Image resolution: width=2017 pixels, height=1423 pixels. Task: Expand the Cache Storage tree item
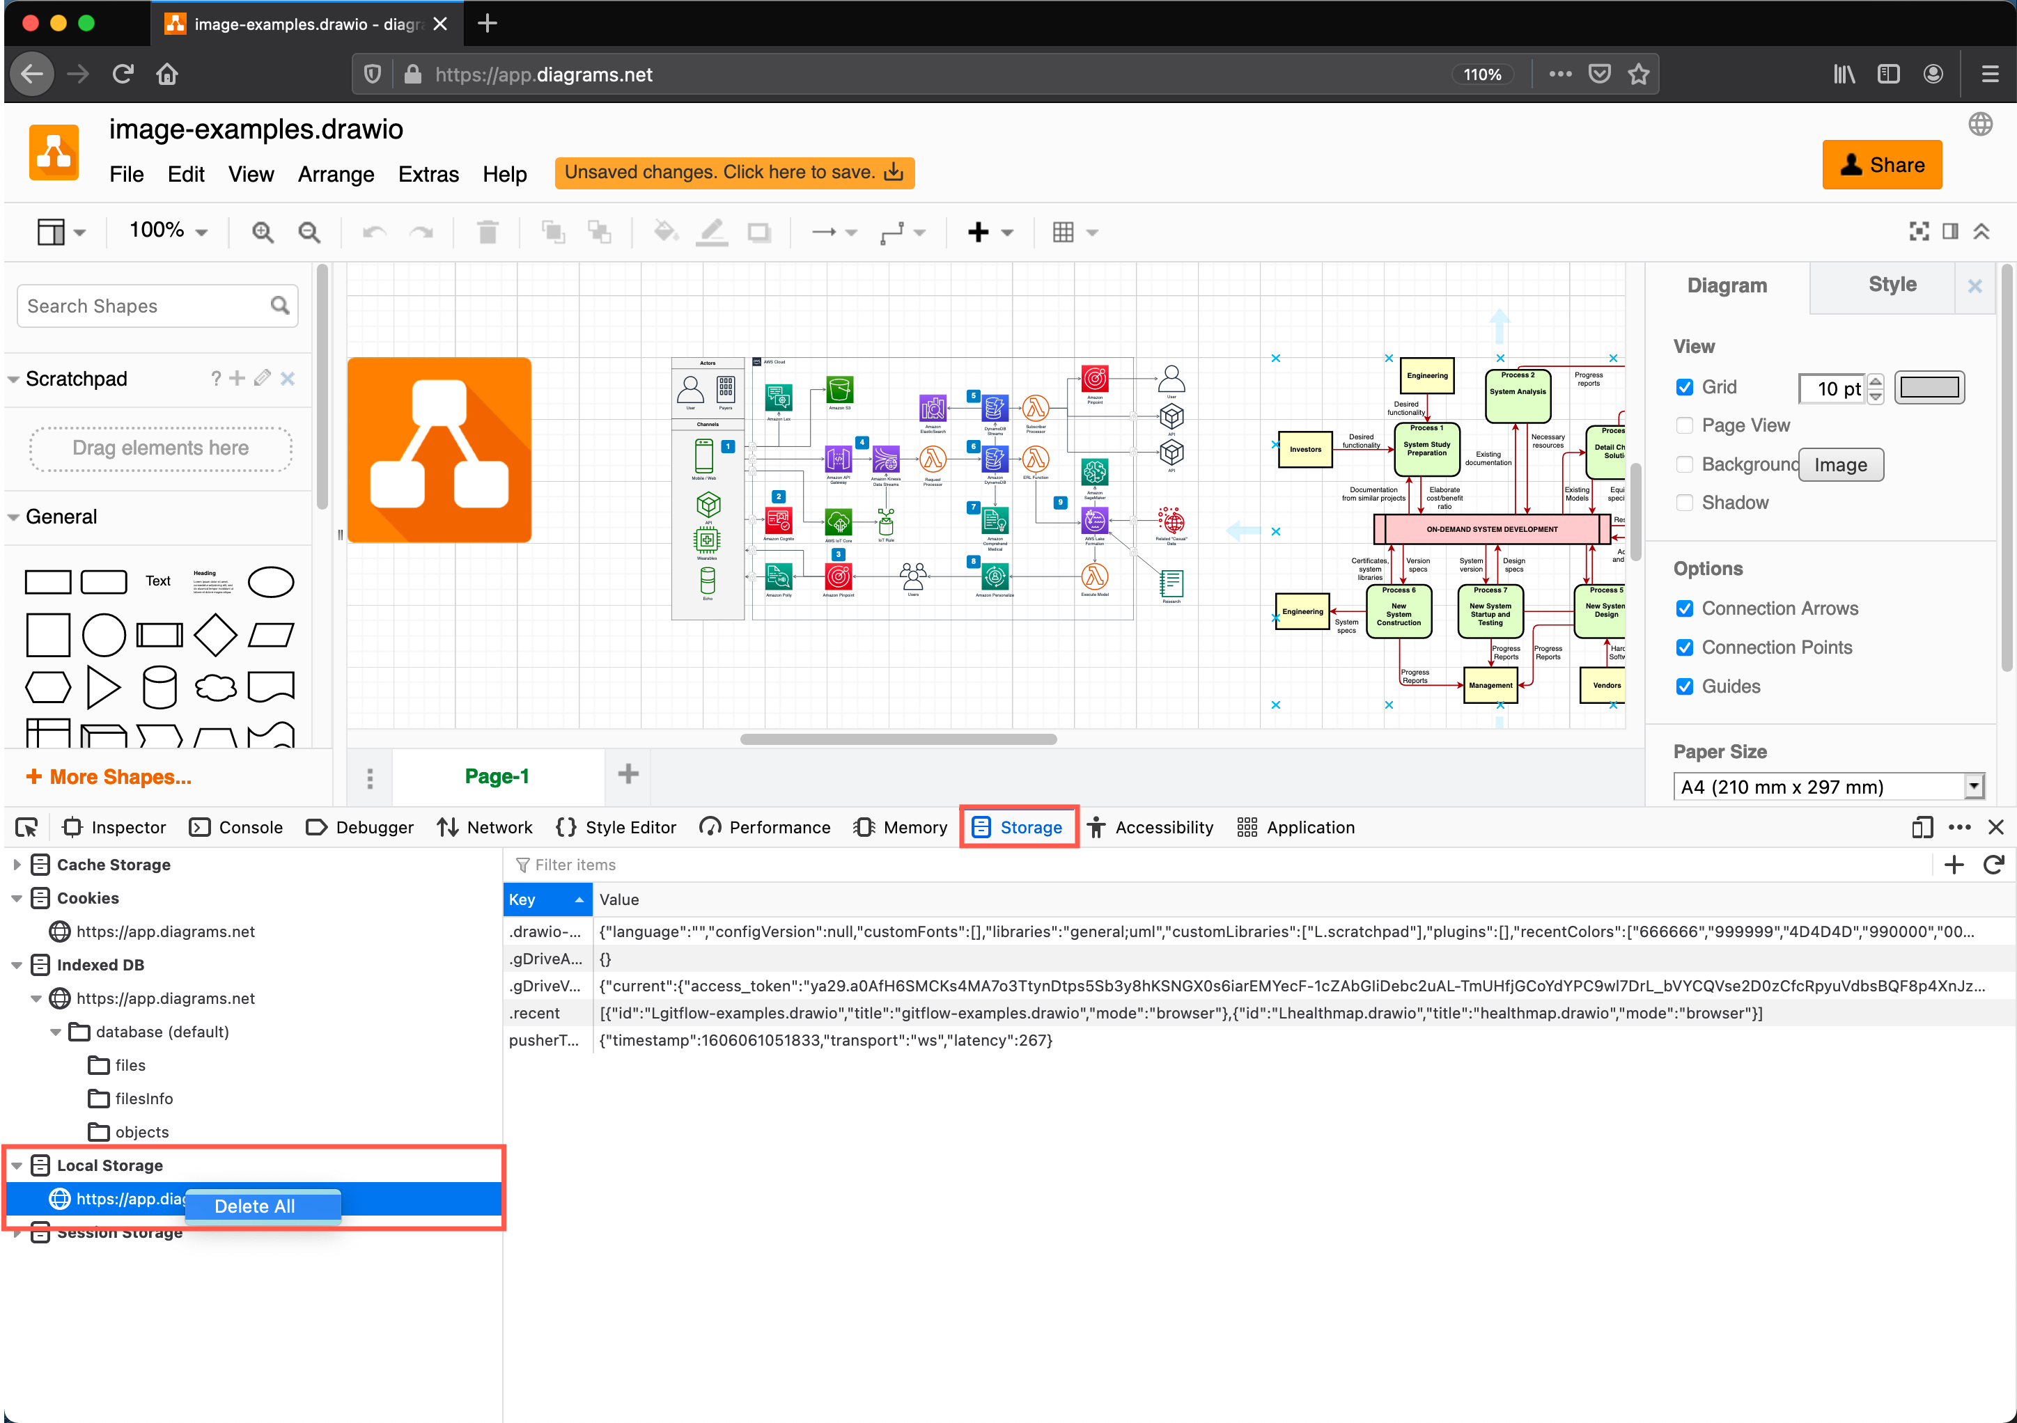pos(17,864)
